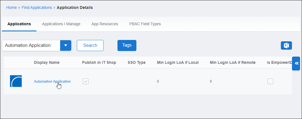Click the blue Tags button
302x119 pixels.
[127, 45]
